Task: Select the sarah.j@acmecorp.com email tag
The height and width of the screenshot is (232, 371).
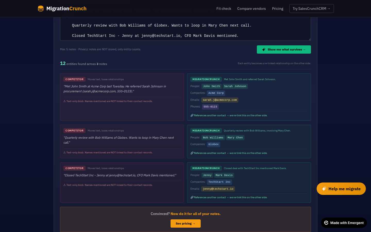Action: (x=220, y=100)
